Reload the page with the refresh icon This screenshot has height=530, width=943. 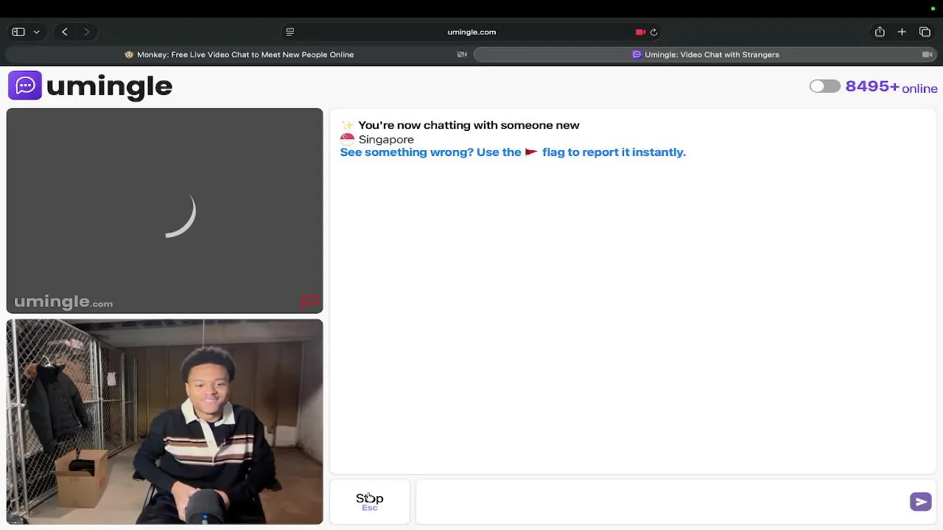[653, 32]
